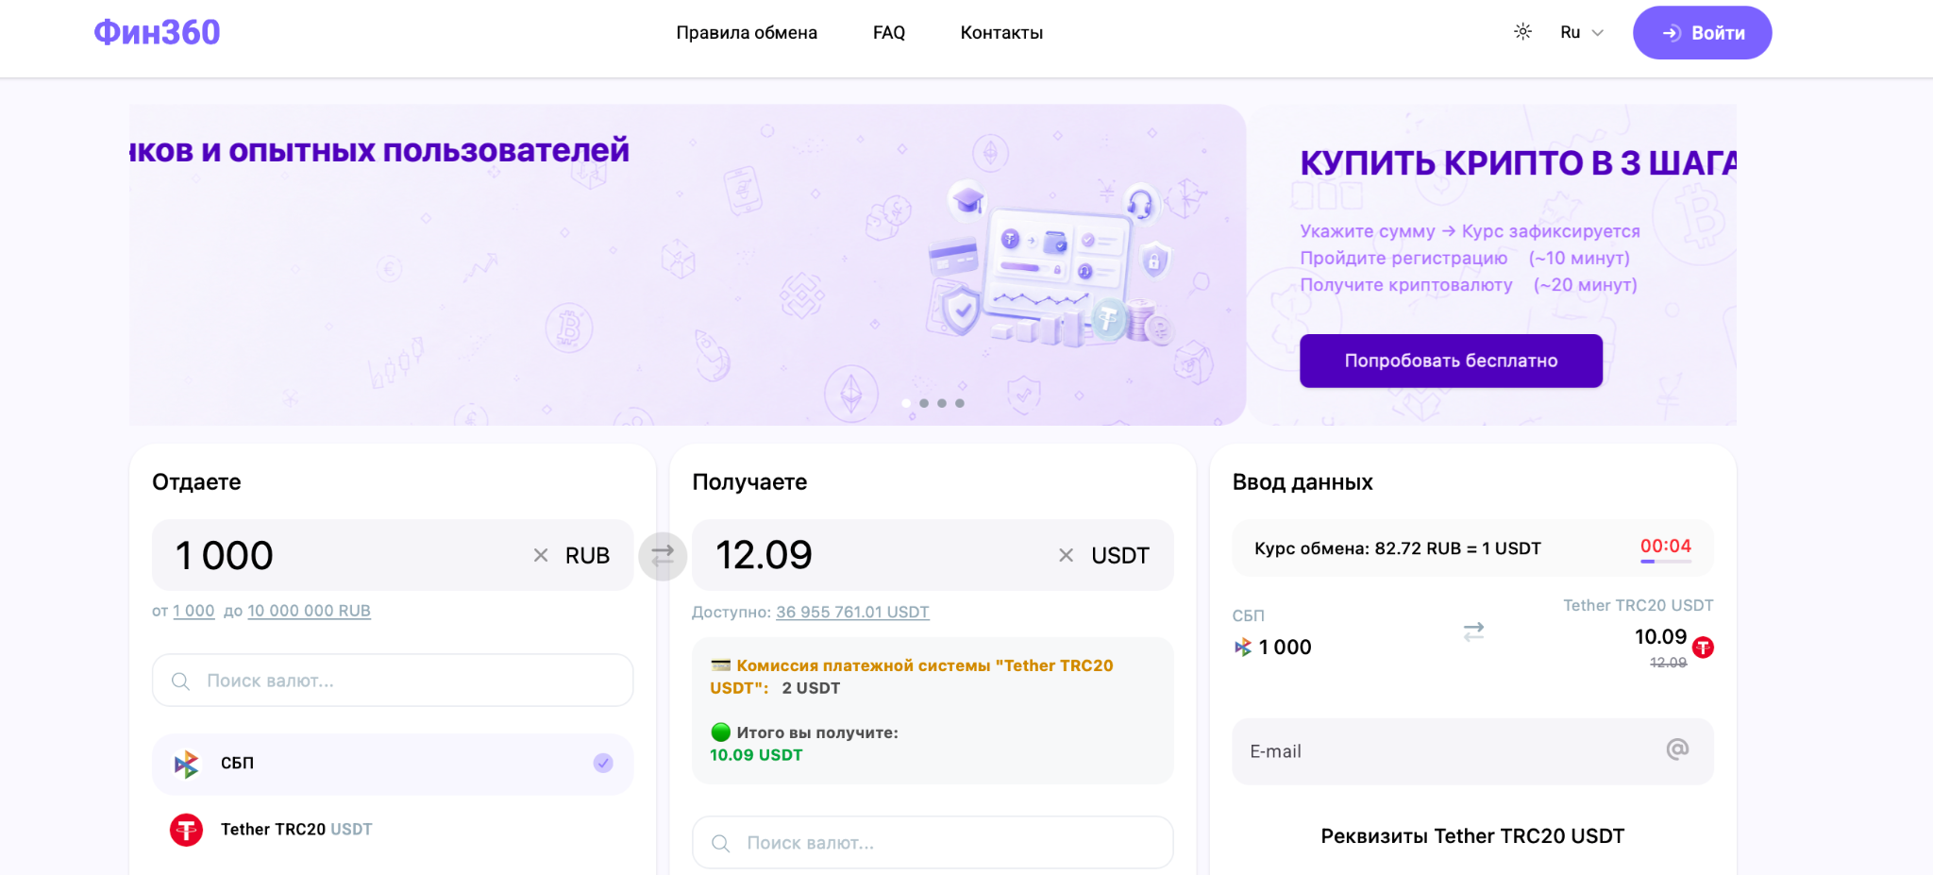Click the RUB currency label

[x=587, y=556]
